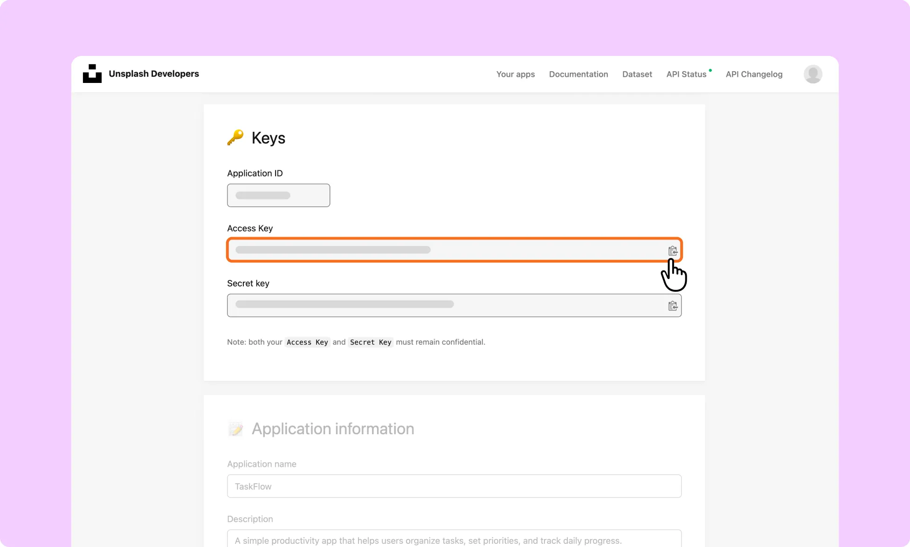Edit the Application name field TaskFlow
This screenshot has height=547, width=910.
click(454, 486)
